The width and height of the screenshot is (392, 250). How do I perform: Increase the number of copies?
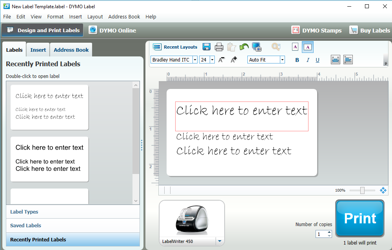tap(329, 232)
